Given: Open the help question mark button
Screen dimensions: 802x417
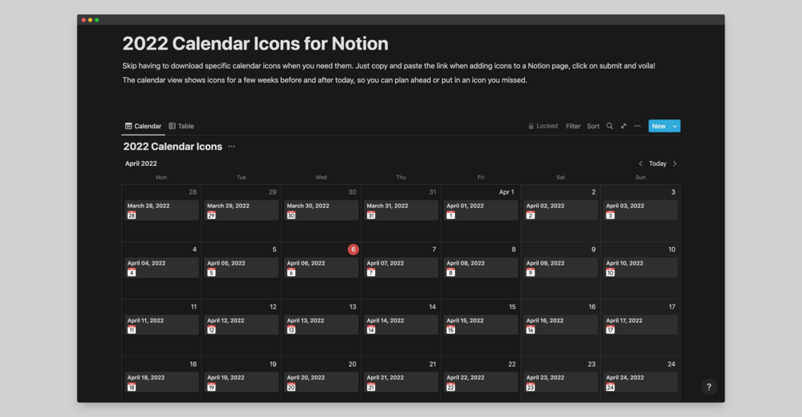Looking at the screenshot, I should click(x=709, y=387).
